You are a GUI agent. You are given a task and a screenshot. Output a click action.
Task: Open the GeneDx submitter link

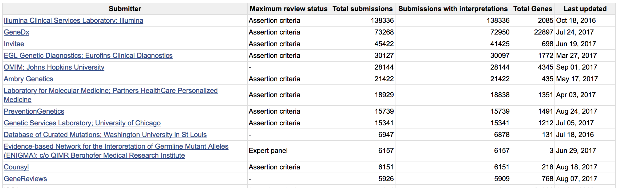pos(17,32)
